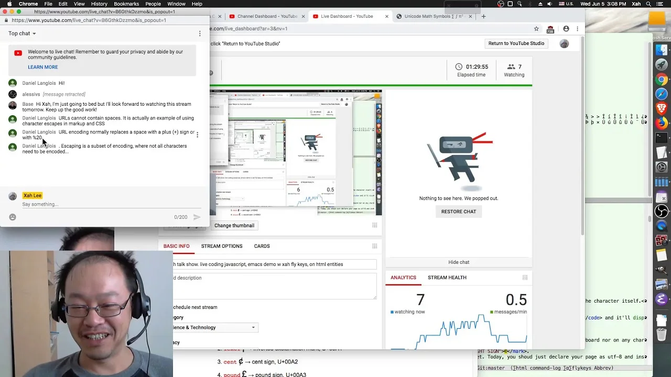
Task: Click the Restore Chat button
Action: coord(459,212)
